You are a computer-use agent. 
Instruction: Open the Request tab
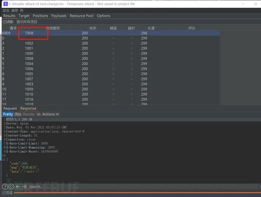click(x=10, y=108)
